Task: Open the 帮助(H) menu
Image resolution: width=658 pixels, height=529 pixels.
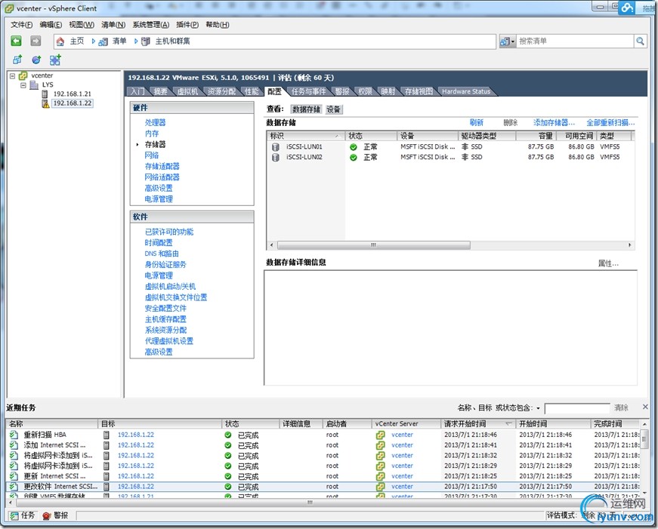Action: [218, 25]
